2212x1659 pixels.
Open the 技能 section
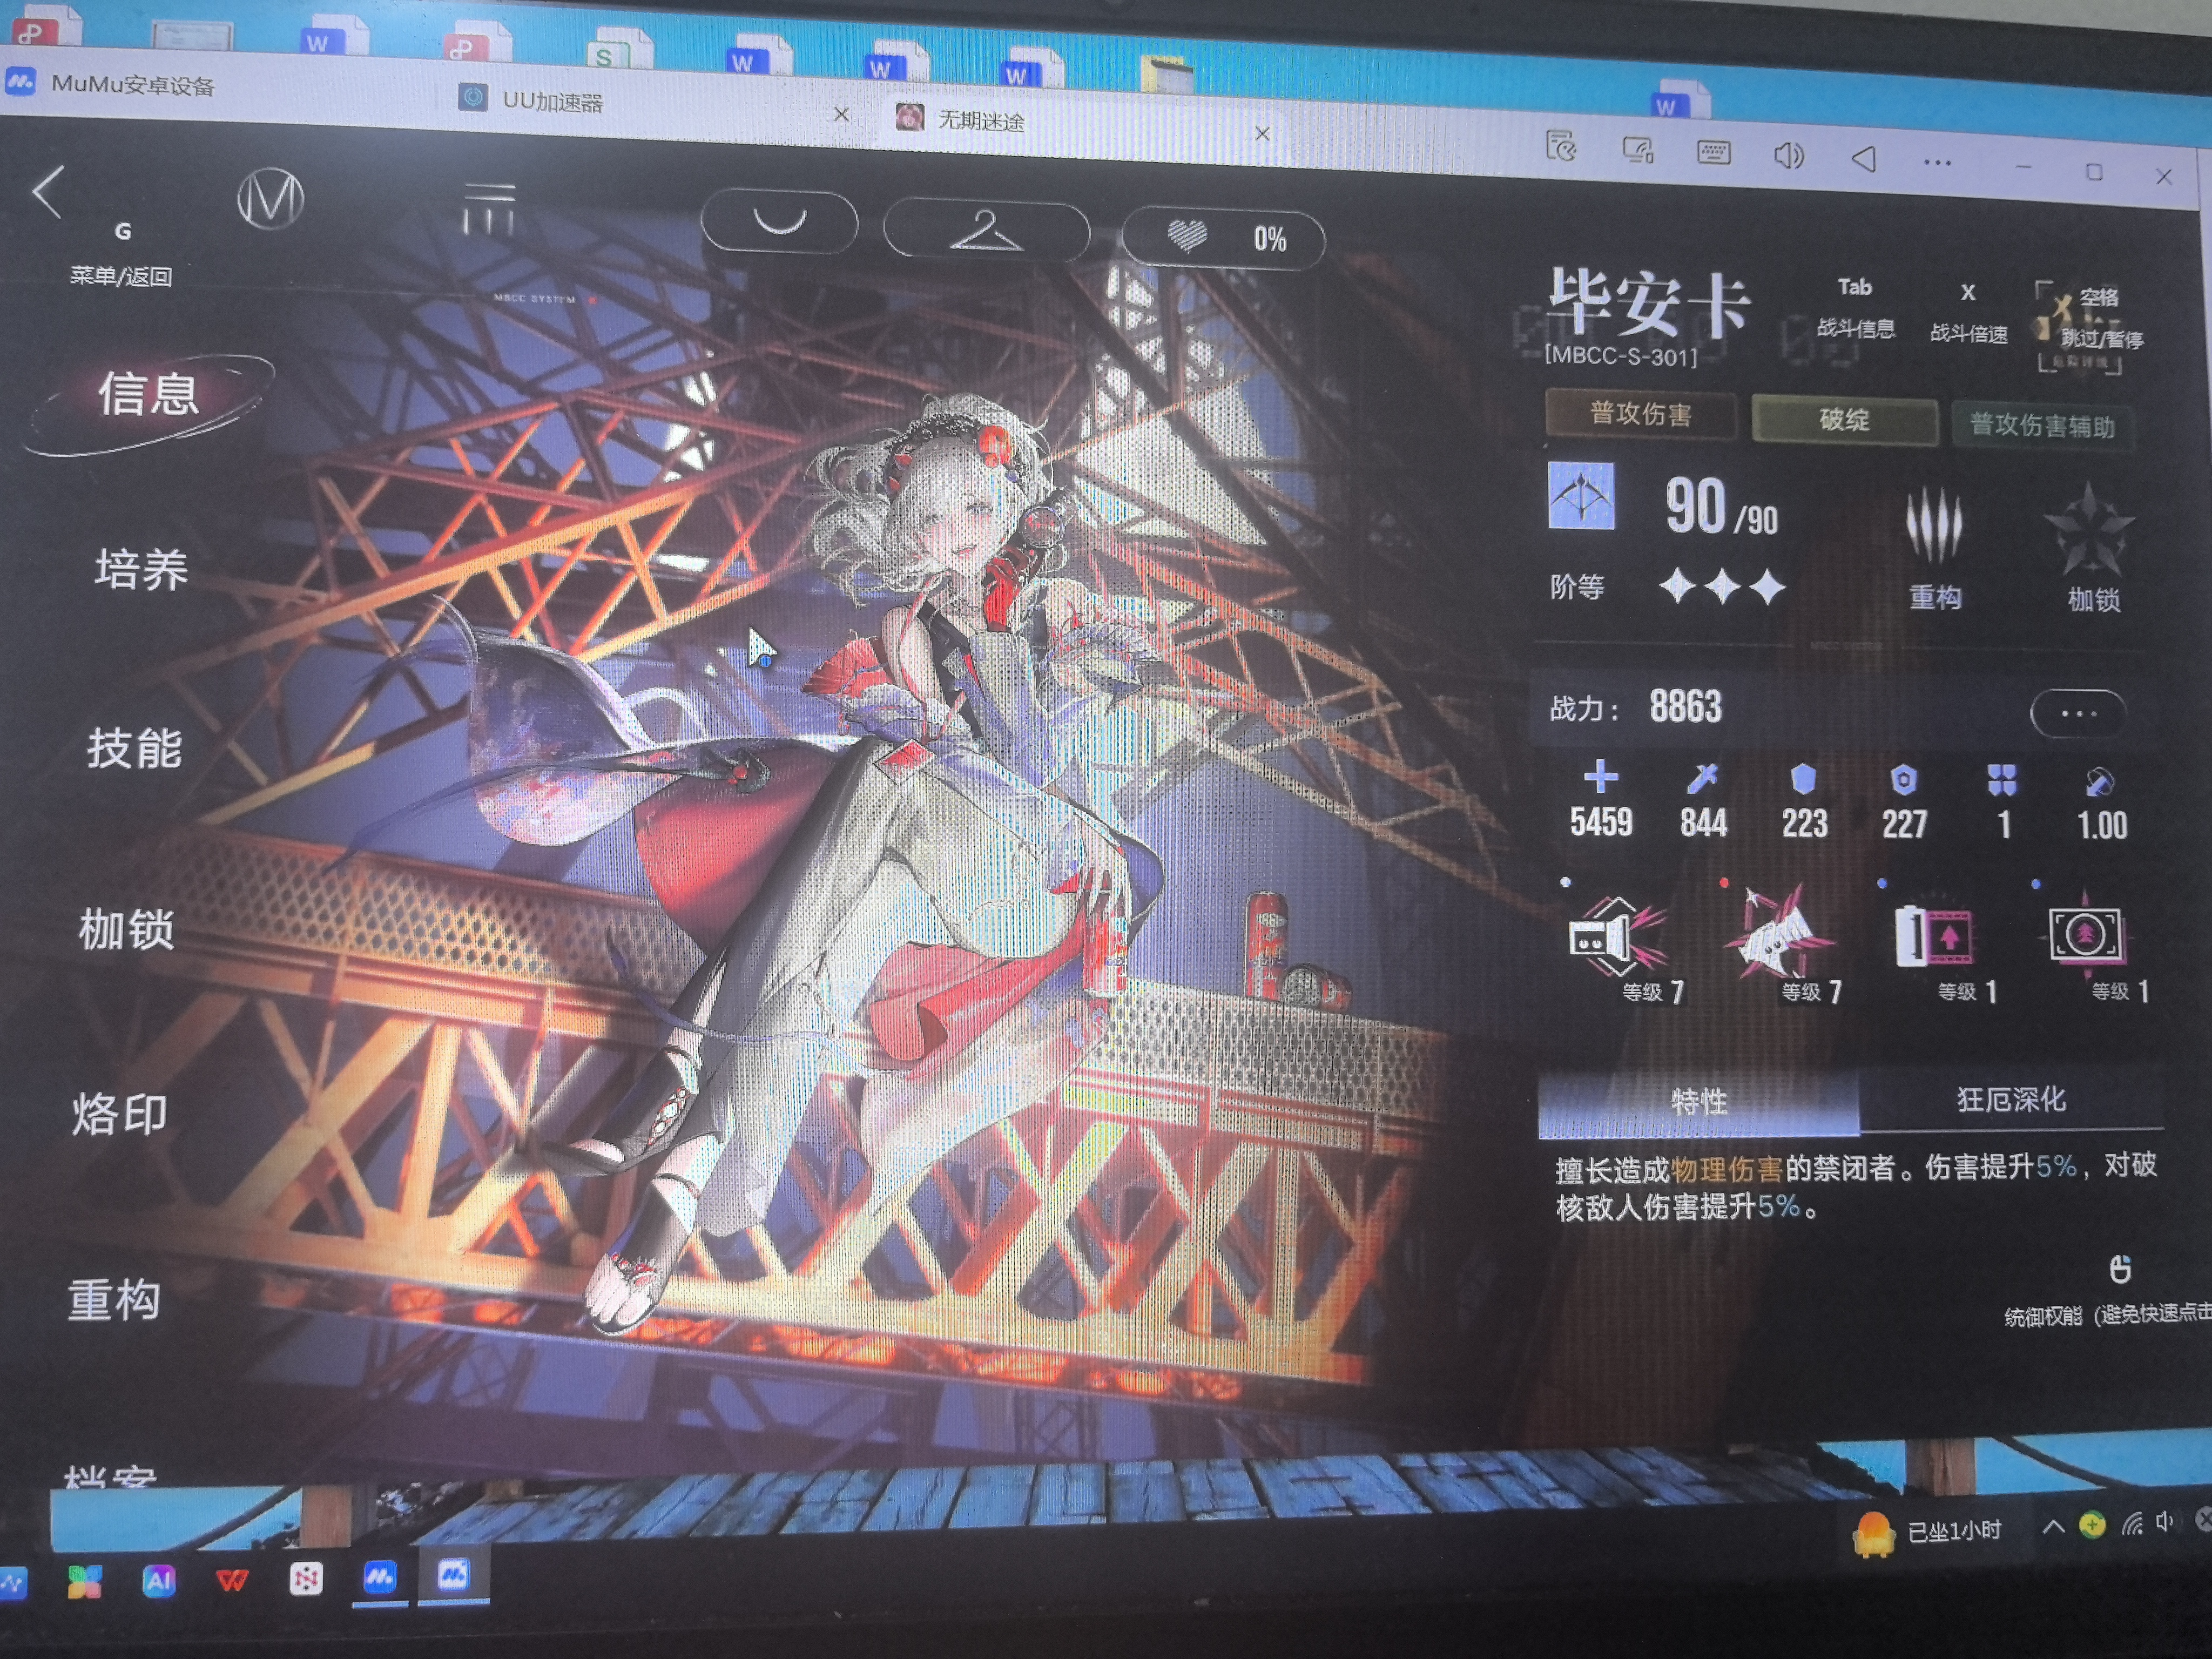134,748
